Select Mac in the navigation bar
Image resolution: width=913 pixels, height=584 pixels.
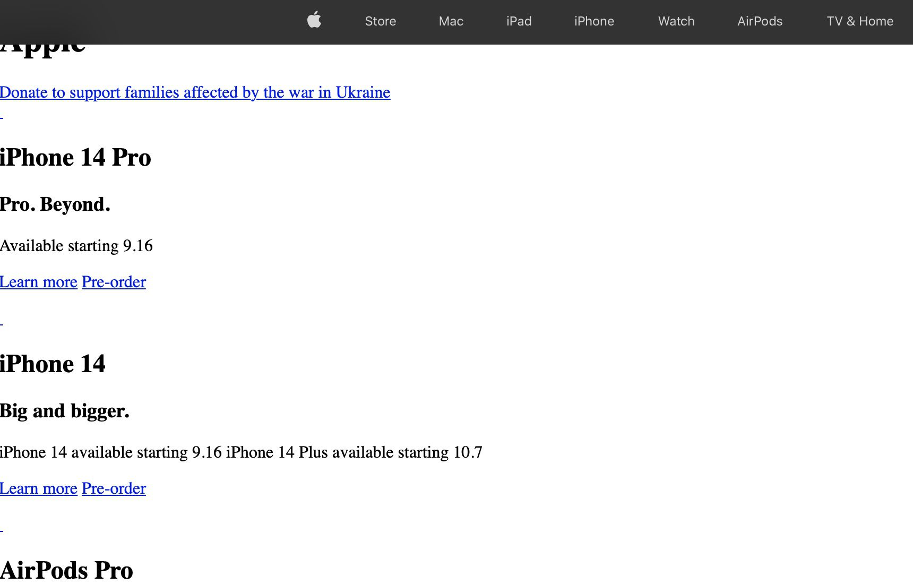coord(451,21)
